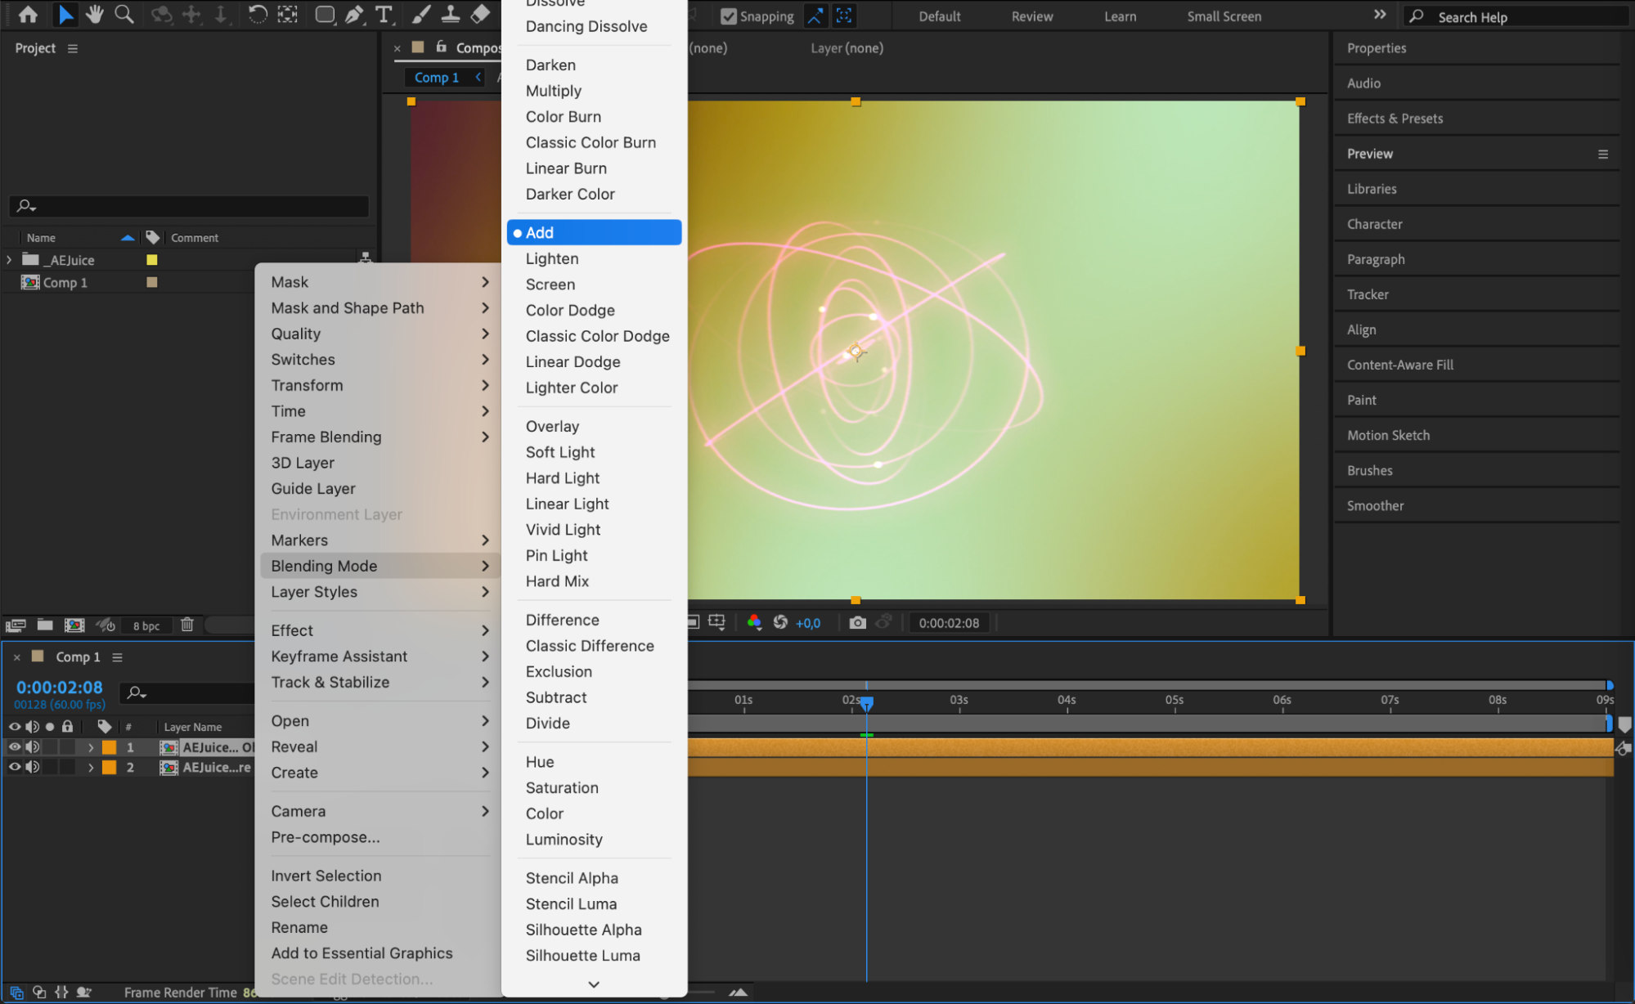Click the trash delete icon in Project panel
1635x1004 pixels.
[187, 625]
